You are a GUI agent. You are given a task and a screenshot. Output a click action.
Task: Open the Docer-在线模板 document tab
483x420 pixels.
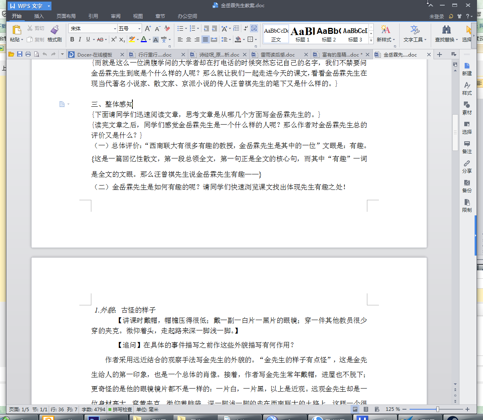(96, 55)
